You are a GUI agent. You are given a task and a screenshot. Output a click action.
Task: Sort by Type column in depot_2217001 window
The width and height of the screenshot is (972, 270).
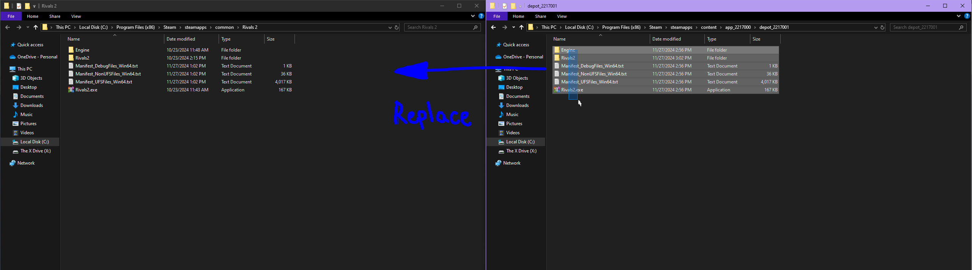tap(727, 39)
